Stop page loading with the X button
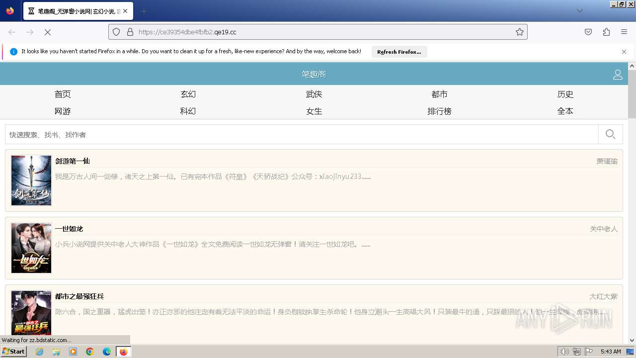636x358 pixels. tap(48, 32)
